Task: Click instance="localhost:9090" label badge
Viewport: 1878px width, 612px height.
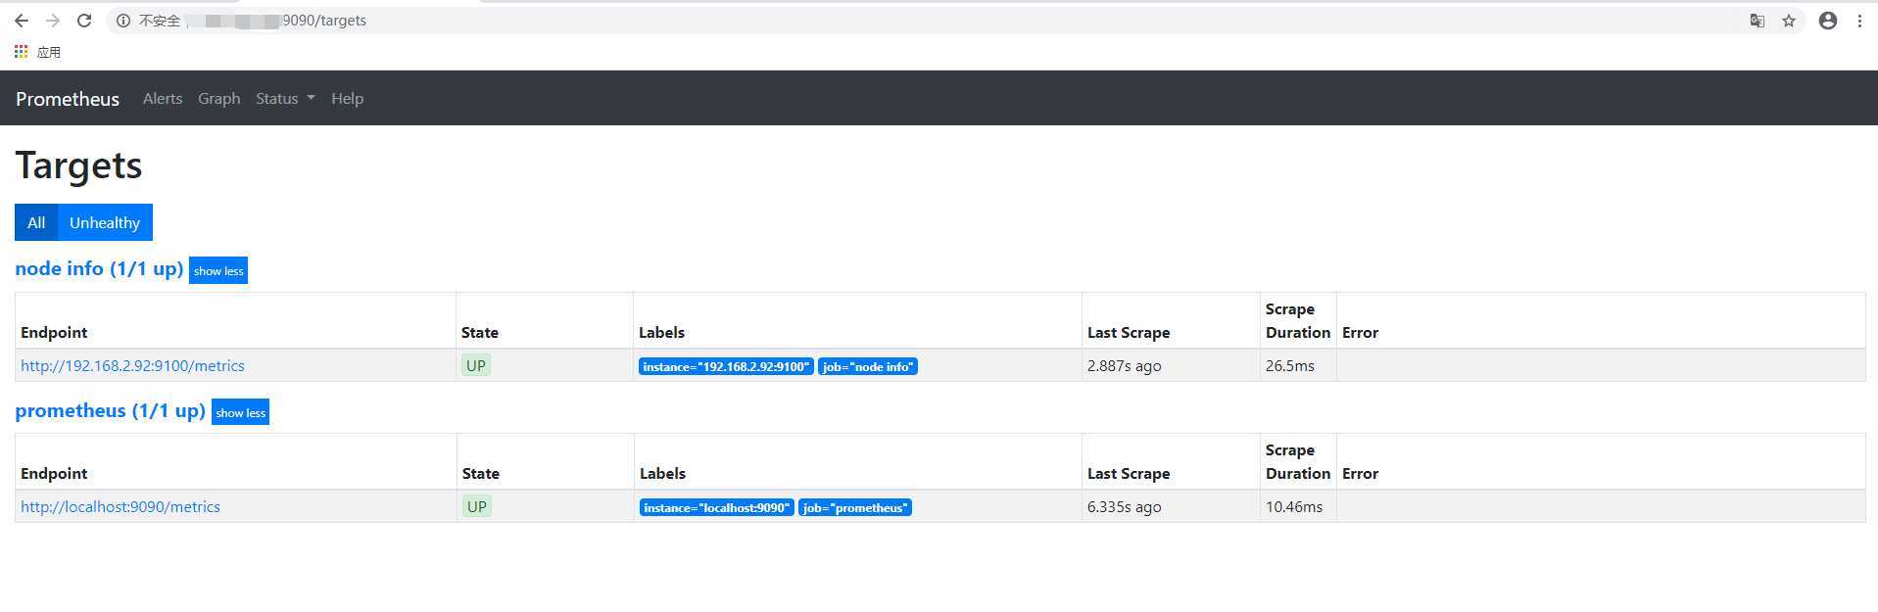Action: coord(717,507)
